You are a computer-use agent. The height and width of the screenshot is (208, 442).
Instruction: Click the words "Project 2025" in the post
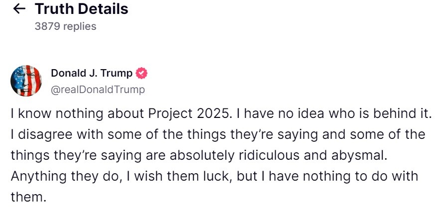click(189, 113)
